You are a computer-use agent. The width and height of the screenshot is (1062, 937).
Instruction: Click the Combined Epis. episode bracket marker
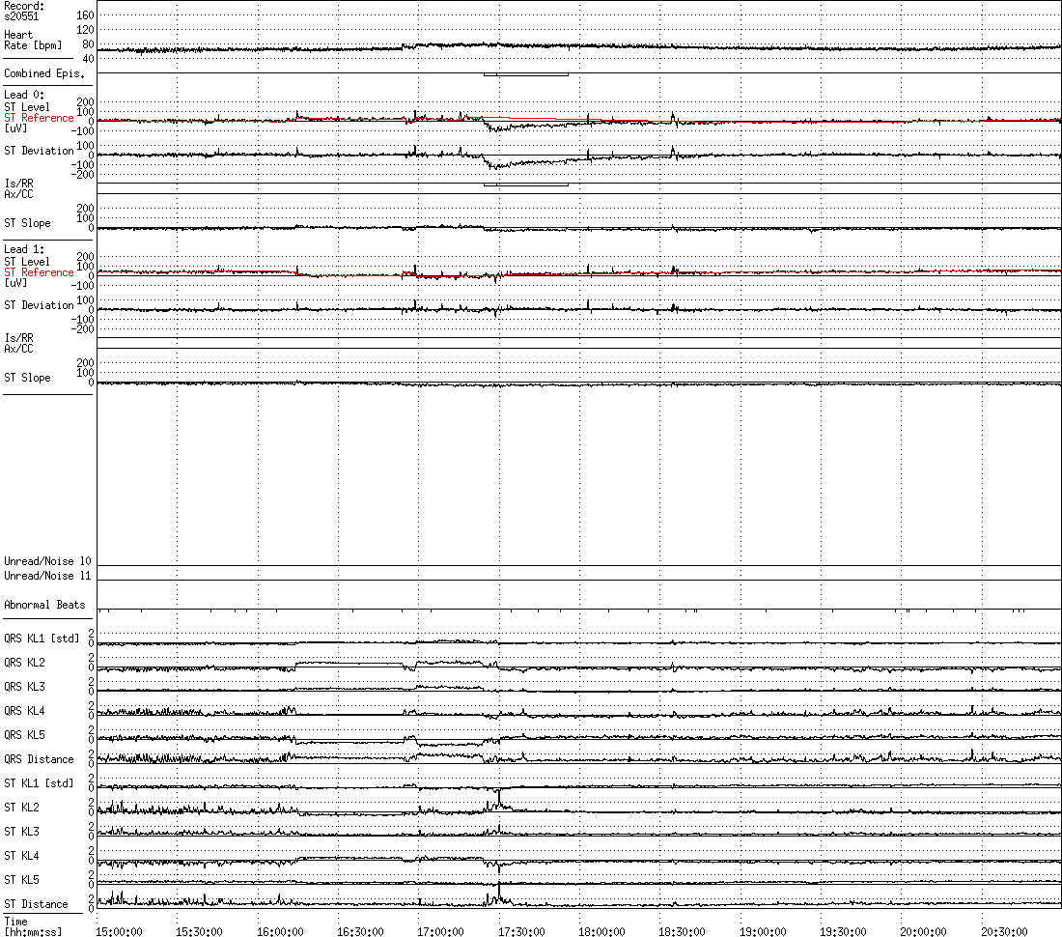[525, 74]
